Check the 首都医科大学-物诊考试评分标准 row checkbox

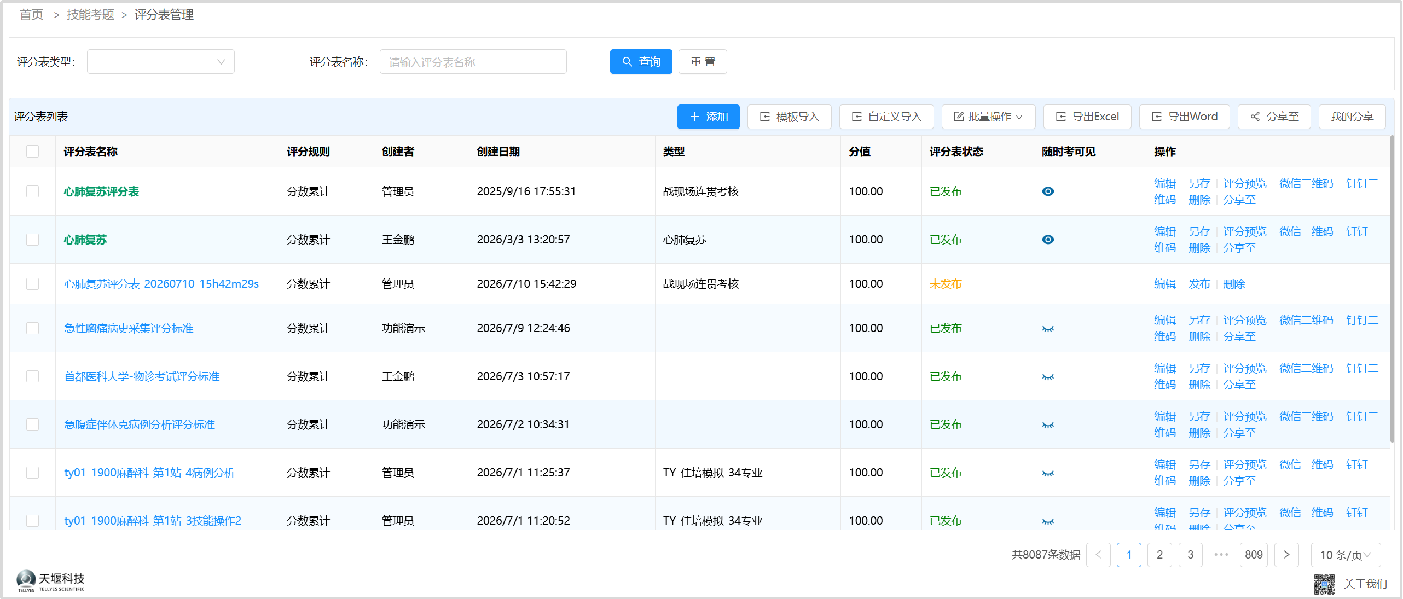(33, 376)
